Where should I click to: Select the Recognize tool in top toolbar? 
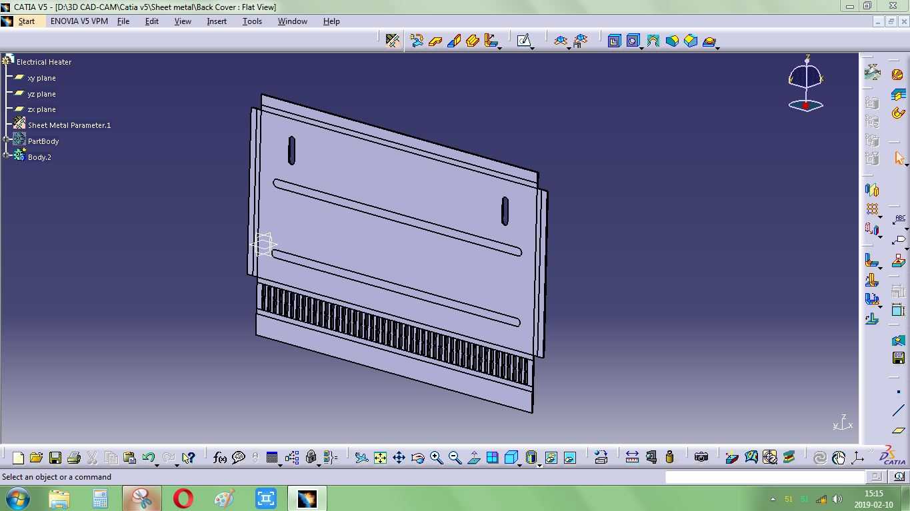pyautogui.click(x=417, y=41)
